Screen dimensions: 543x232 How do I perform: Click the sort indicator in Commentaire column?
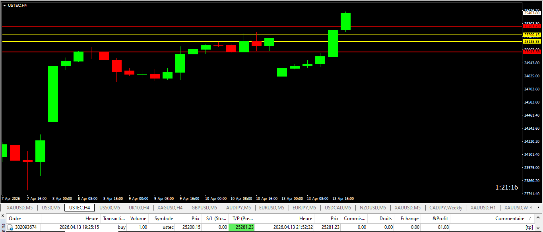pos(529,219)
